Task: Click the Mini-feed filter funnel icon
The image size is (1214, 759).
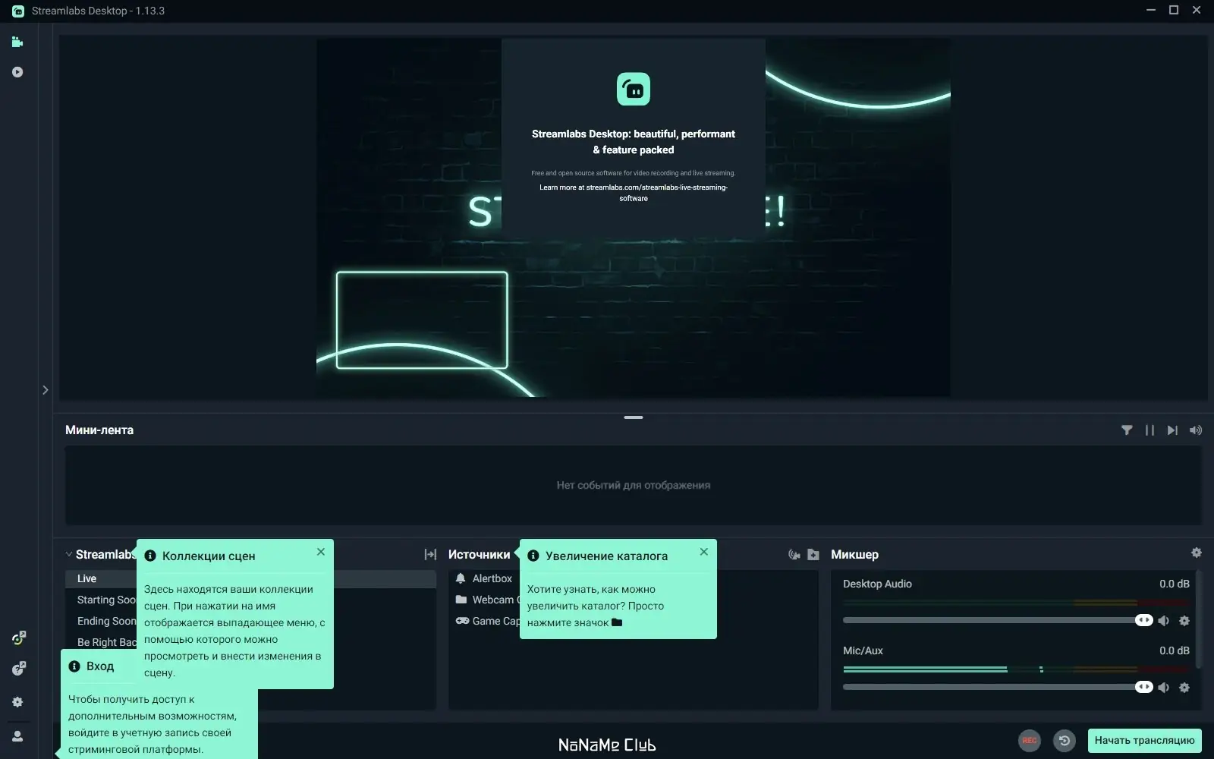Action: pyautogui.click(x=1127, y=430)
